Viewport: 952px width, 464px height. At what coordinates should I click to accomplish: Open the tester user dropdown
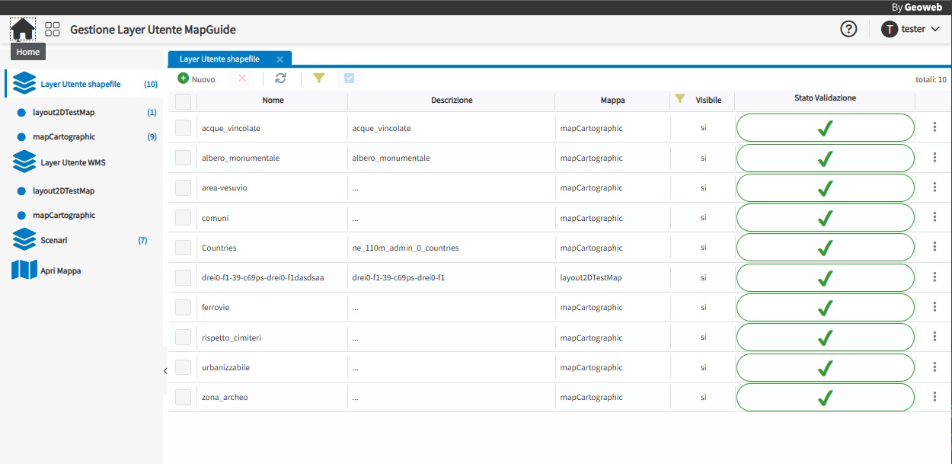point(910,29)
